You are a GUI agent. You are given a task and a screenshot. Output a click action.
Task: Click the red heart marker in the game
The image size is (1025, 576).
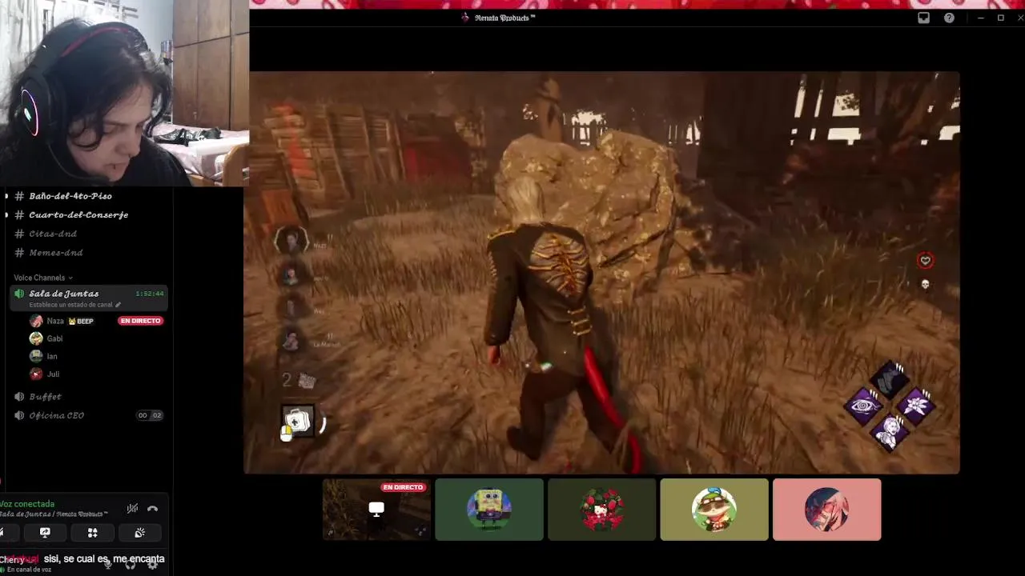(925, 260)
